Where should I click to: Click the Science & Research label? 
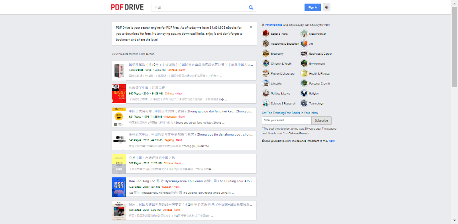point(283,103)
